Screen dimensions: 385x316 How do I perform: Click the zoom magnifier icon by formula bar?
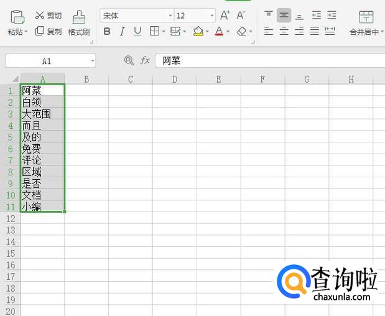click(129, 60)
